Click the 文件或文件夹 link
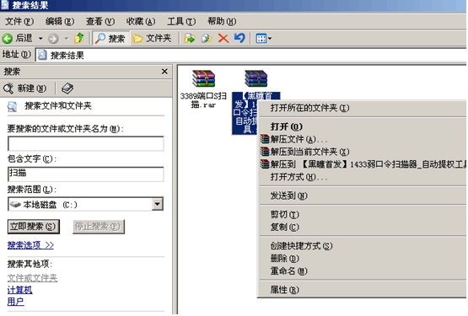 click(x=32, y=278)
